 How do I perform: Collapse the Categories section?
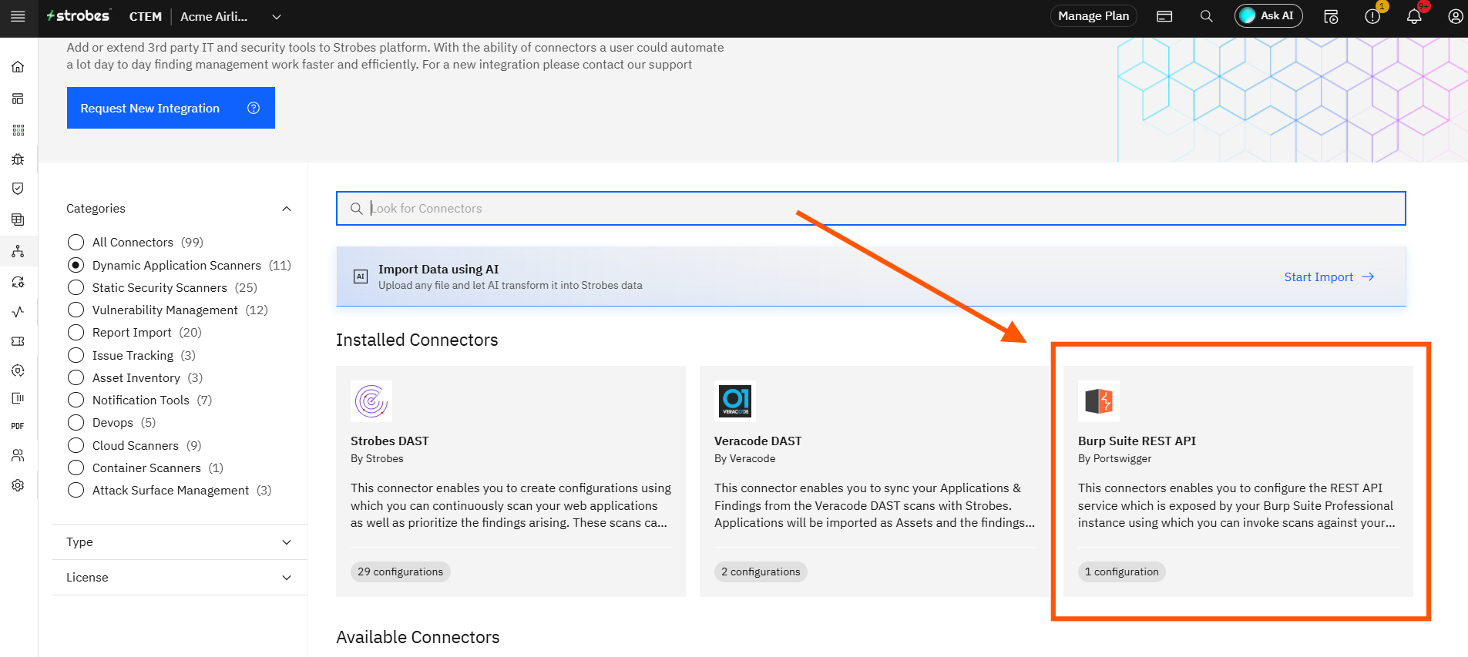tap(287, 209)
